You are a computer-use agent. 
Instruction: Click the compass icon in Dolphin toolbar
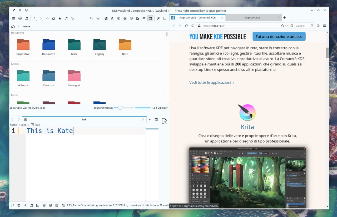pos(20,18)
